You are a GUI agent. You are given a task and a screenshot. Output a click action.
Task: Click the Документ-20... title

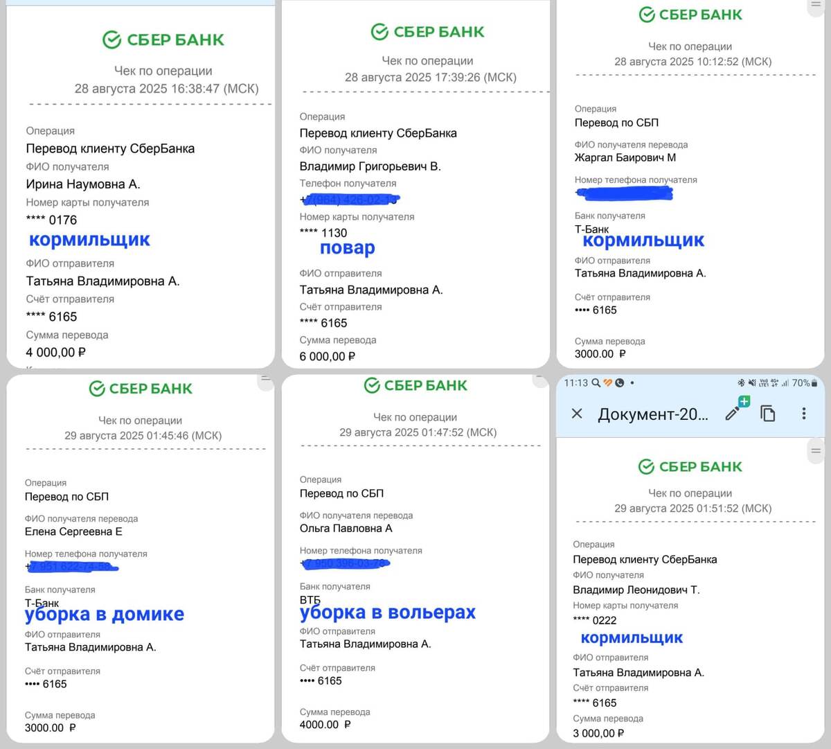pos(653,414)
